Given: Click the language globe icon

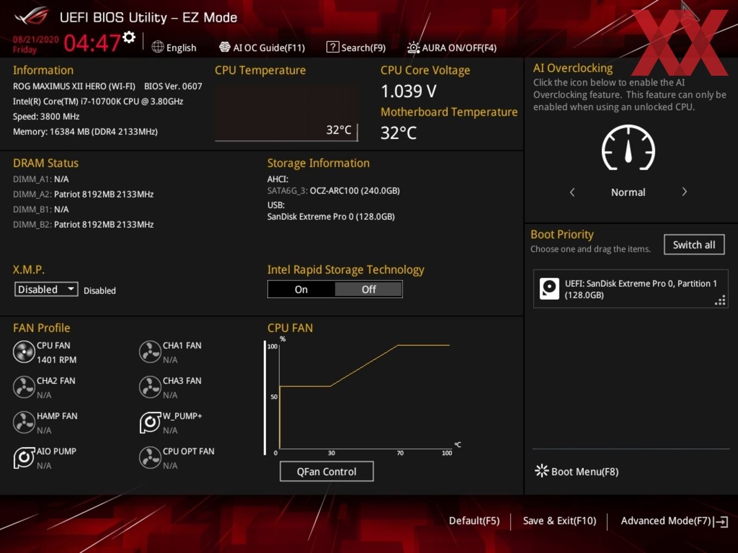Looking at the screenshot, I should pyautogui.click(x=158, y=47).
